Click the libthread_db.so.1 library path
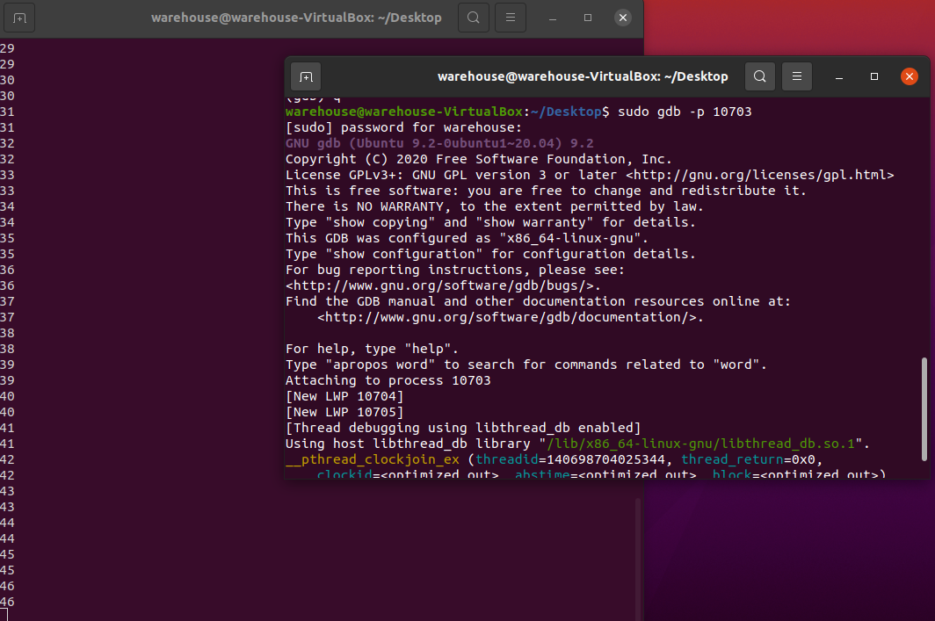 click(700, 444)
